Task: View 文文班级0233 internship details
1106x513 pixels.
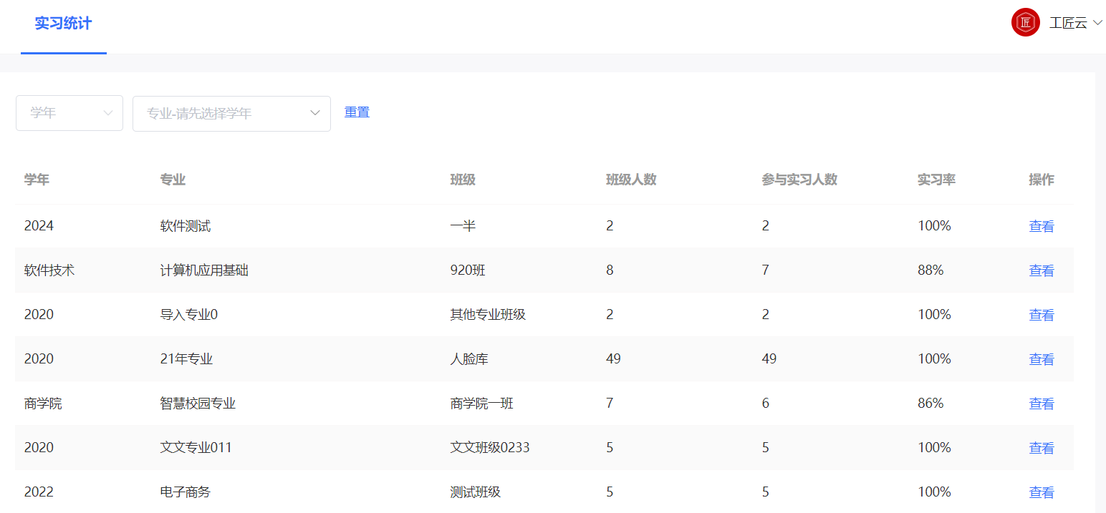Action: point(1041,447)
